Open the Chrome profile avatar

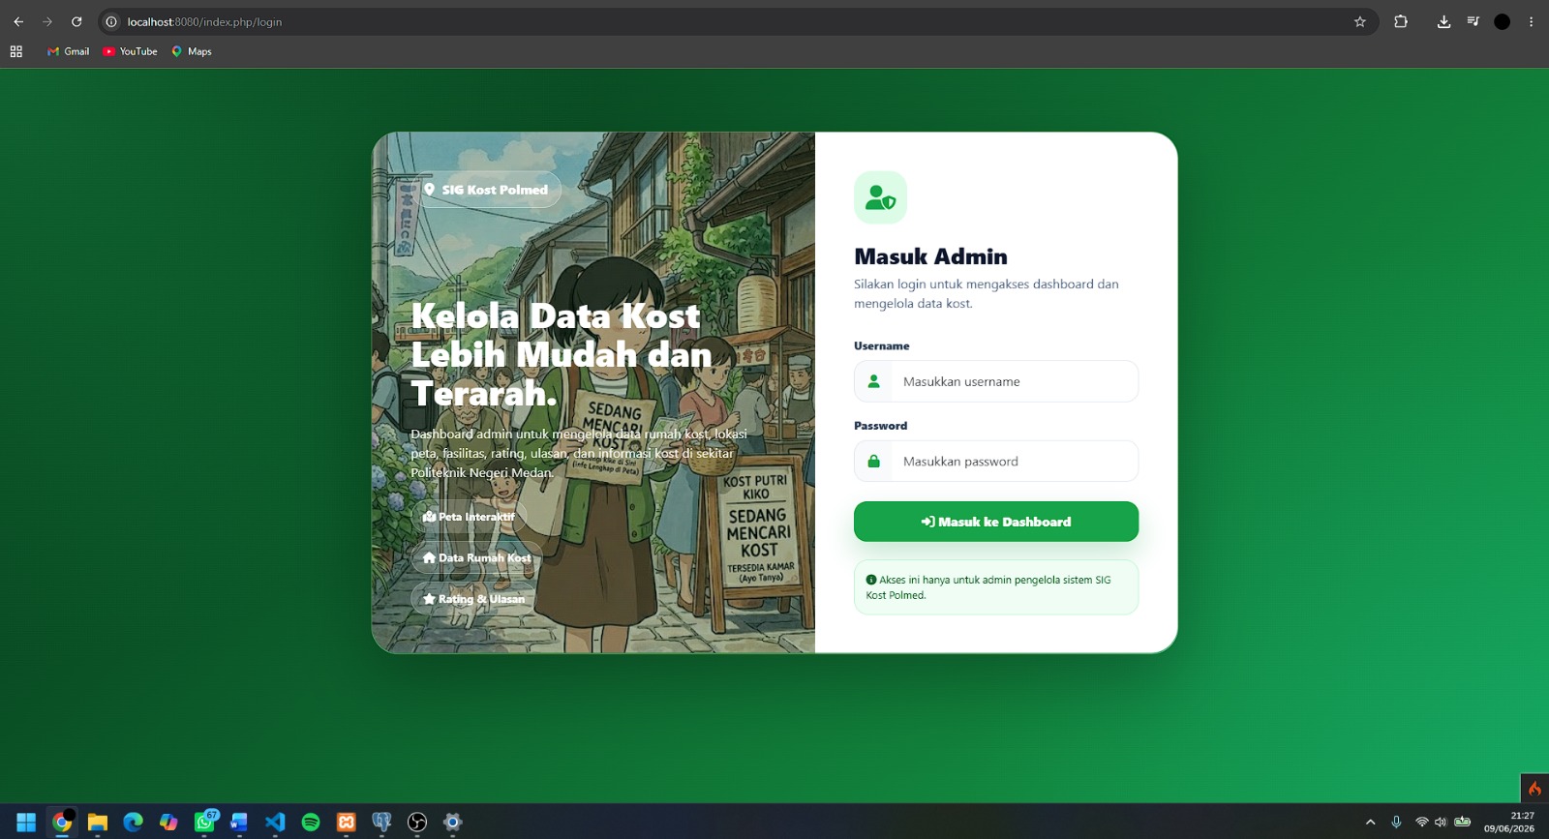pyautogui.click(x=1502, y=21)
